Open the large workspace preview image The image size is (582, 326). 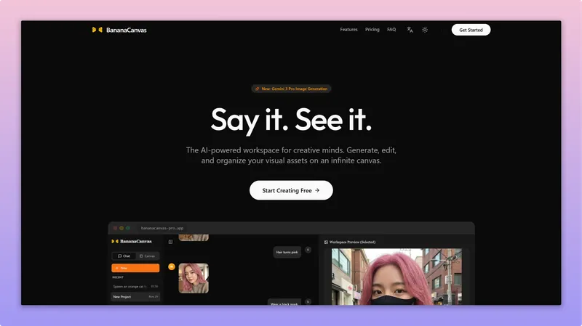(396, 277)
